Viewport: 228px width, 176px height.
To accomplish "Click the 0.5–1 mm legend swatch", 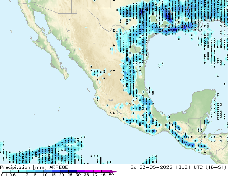I will pos(14,171).
